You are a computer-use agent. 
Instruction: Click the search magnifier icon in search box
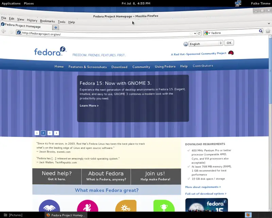260,31
